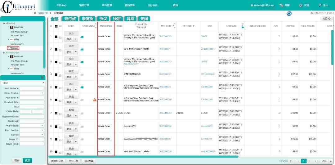Click the orange warning triangle in row 6
335x165 pixels.
[x=95, y=100]
